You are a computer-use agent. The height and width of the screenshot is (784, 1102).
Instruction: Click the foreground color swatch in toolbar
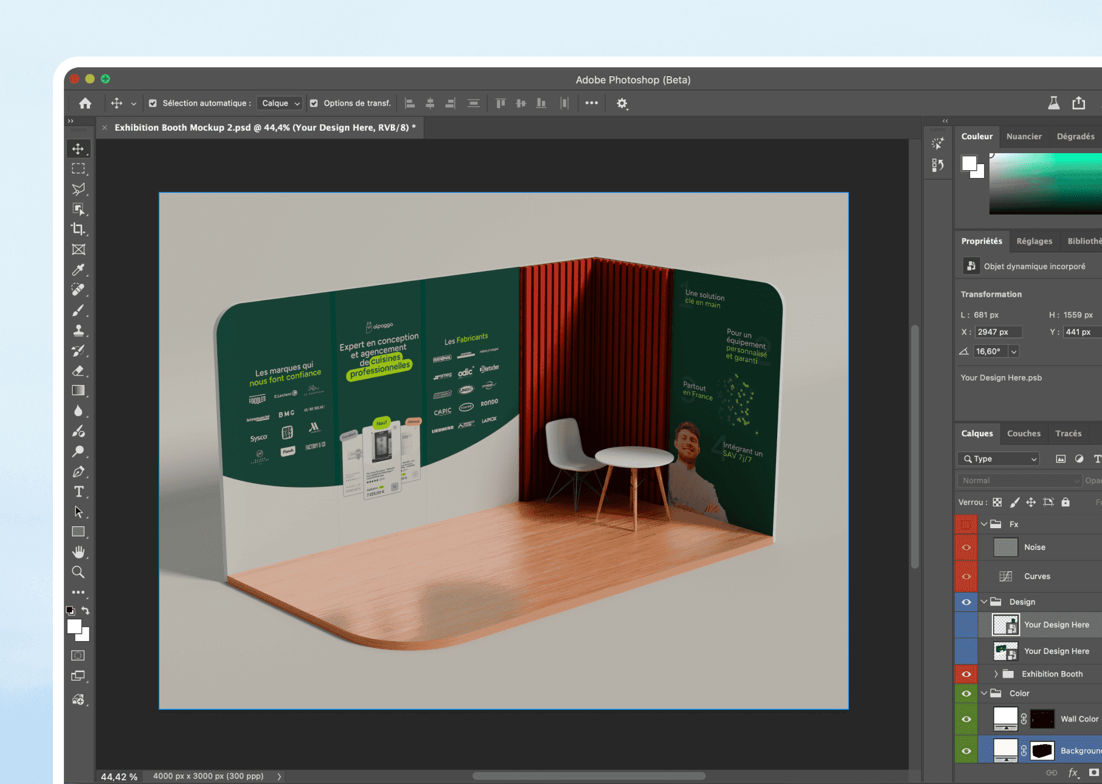[x=74, y=627]
